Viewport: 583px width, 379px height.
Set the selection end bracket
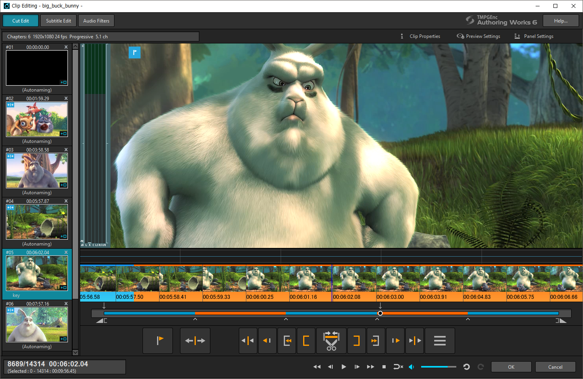point(356,340)
